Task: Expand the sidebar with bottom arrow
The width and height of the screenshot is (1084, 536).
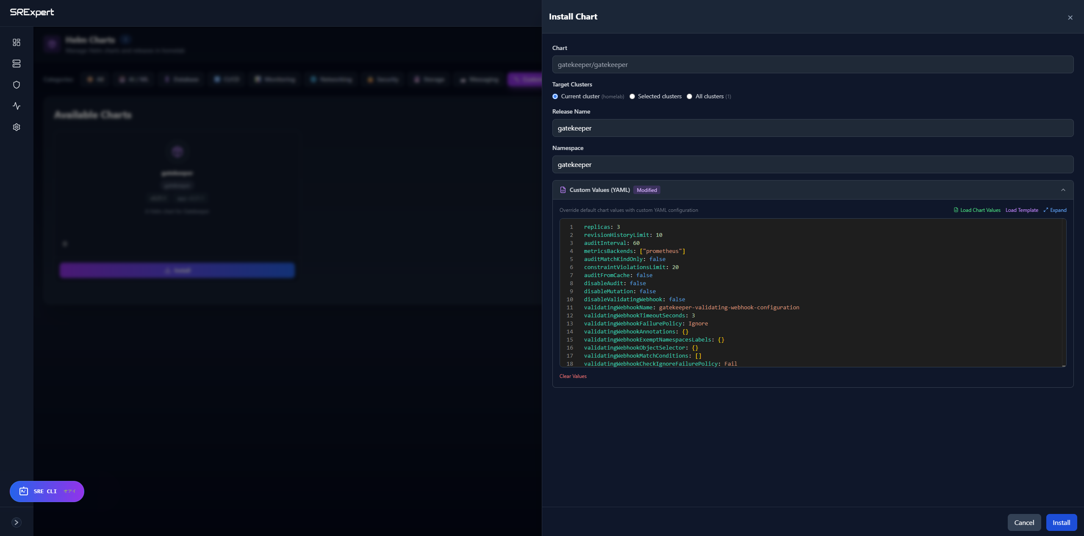Action: pyautogui.click(x=17, y=522)
